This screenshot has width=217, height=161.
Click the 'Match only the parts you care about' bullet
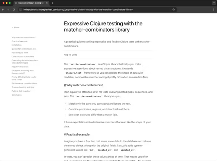[100, 104]
